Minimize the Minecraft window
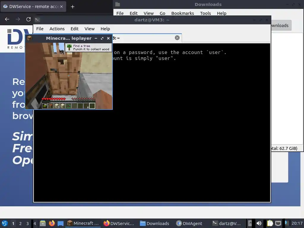304x228 pixels. pyautogui.click(x=96, y=38)
